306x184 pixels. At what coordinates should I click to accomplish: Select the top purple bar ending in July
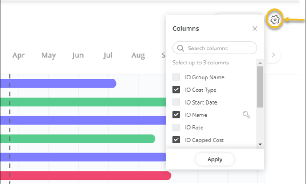[x=57, y=83]
